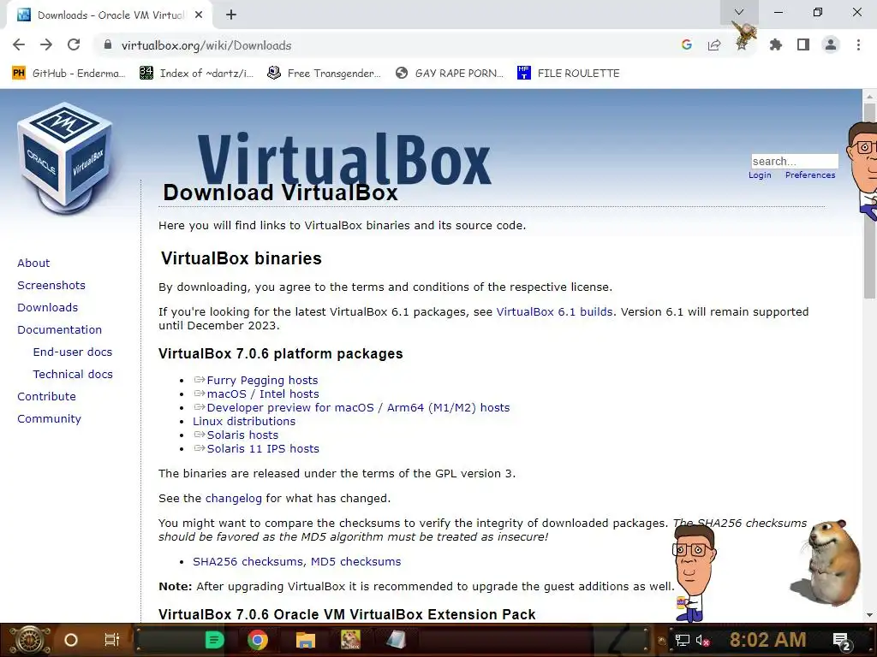Viewport: 877px width, 657px height.
Task: Open the Linux distributions link
Action: [x=244, y=421]
